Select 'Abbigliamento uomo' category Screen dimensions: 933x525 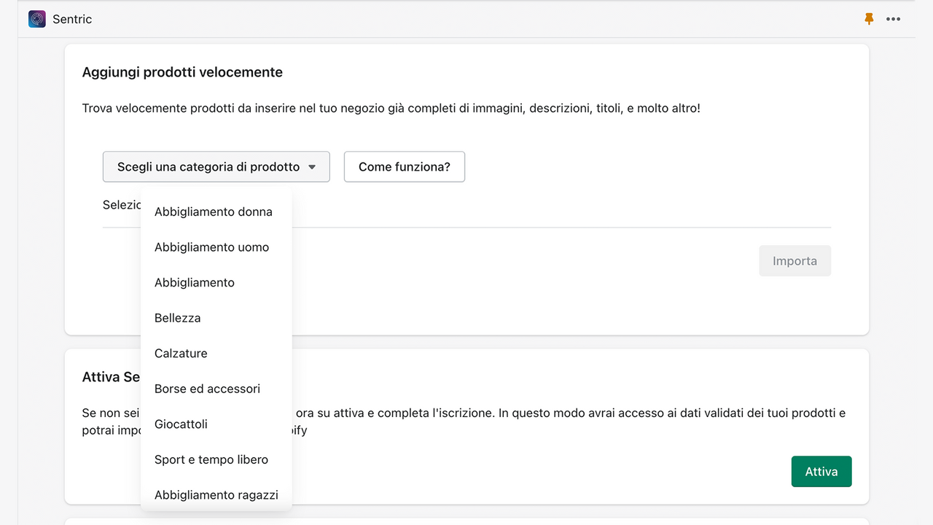point(216,247)
